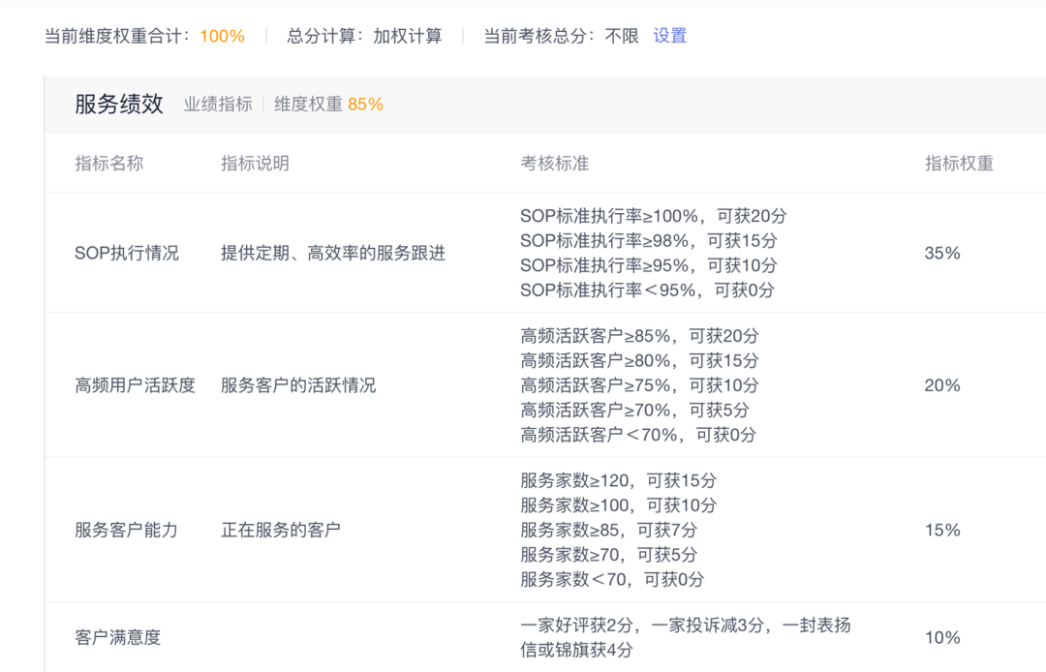Click 服务客户的活跃情况 description
1046x672 pixels.
coord(298,385)
